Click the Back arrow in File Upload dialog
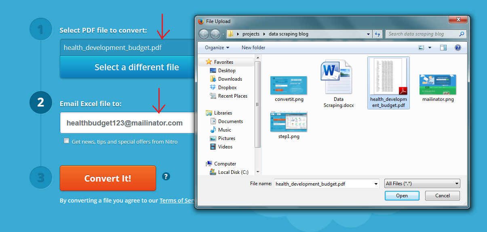This screenshot has height=232, width=487. pos(204,34)
